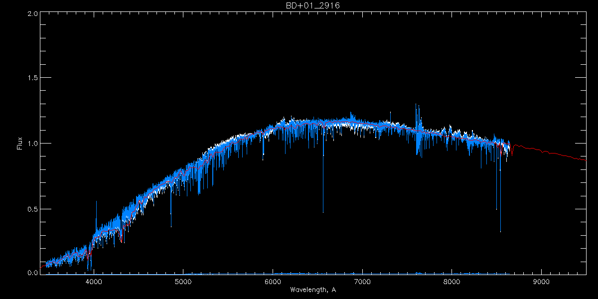Viewport: 598px width, 299px height.
Task: Click the 0.0 flux tick label
Action: [x=32, y=273]
